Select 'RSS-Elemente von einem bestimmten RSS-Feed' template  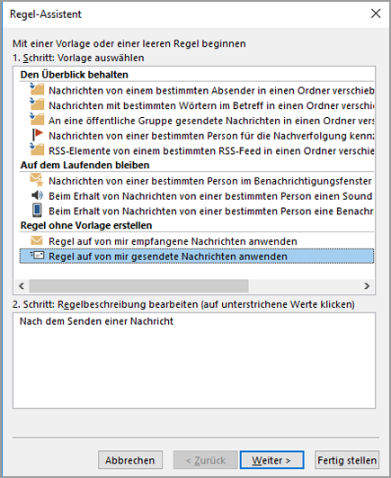[211, 151]
